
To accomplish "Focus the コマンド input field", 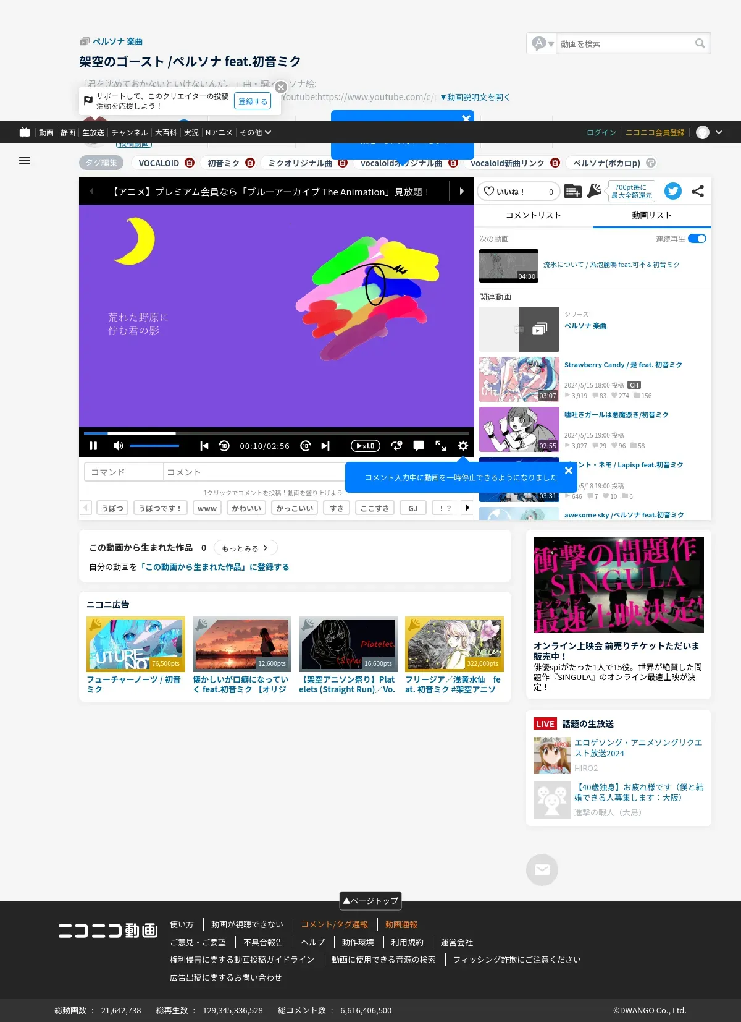I will pyautogui.click(x=124, y=472).
